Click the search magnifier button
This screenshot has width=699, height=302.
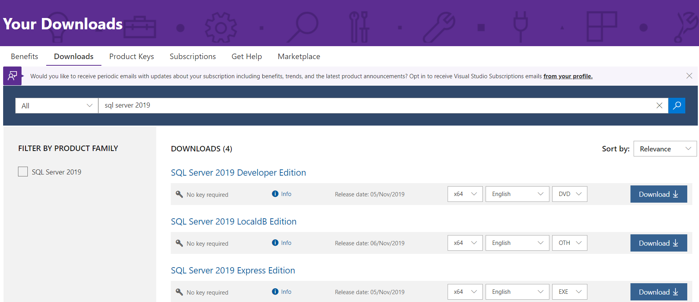pos(677,106)
